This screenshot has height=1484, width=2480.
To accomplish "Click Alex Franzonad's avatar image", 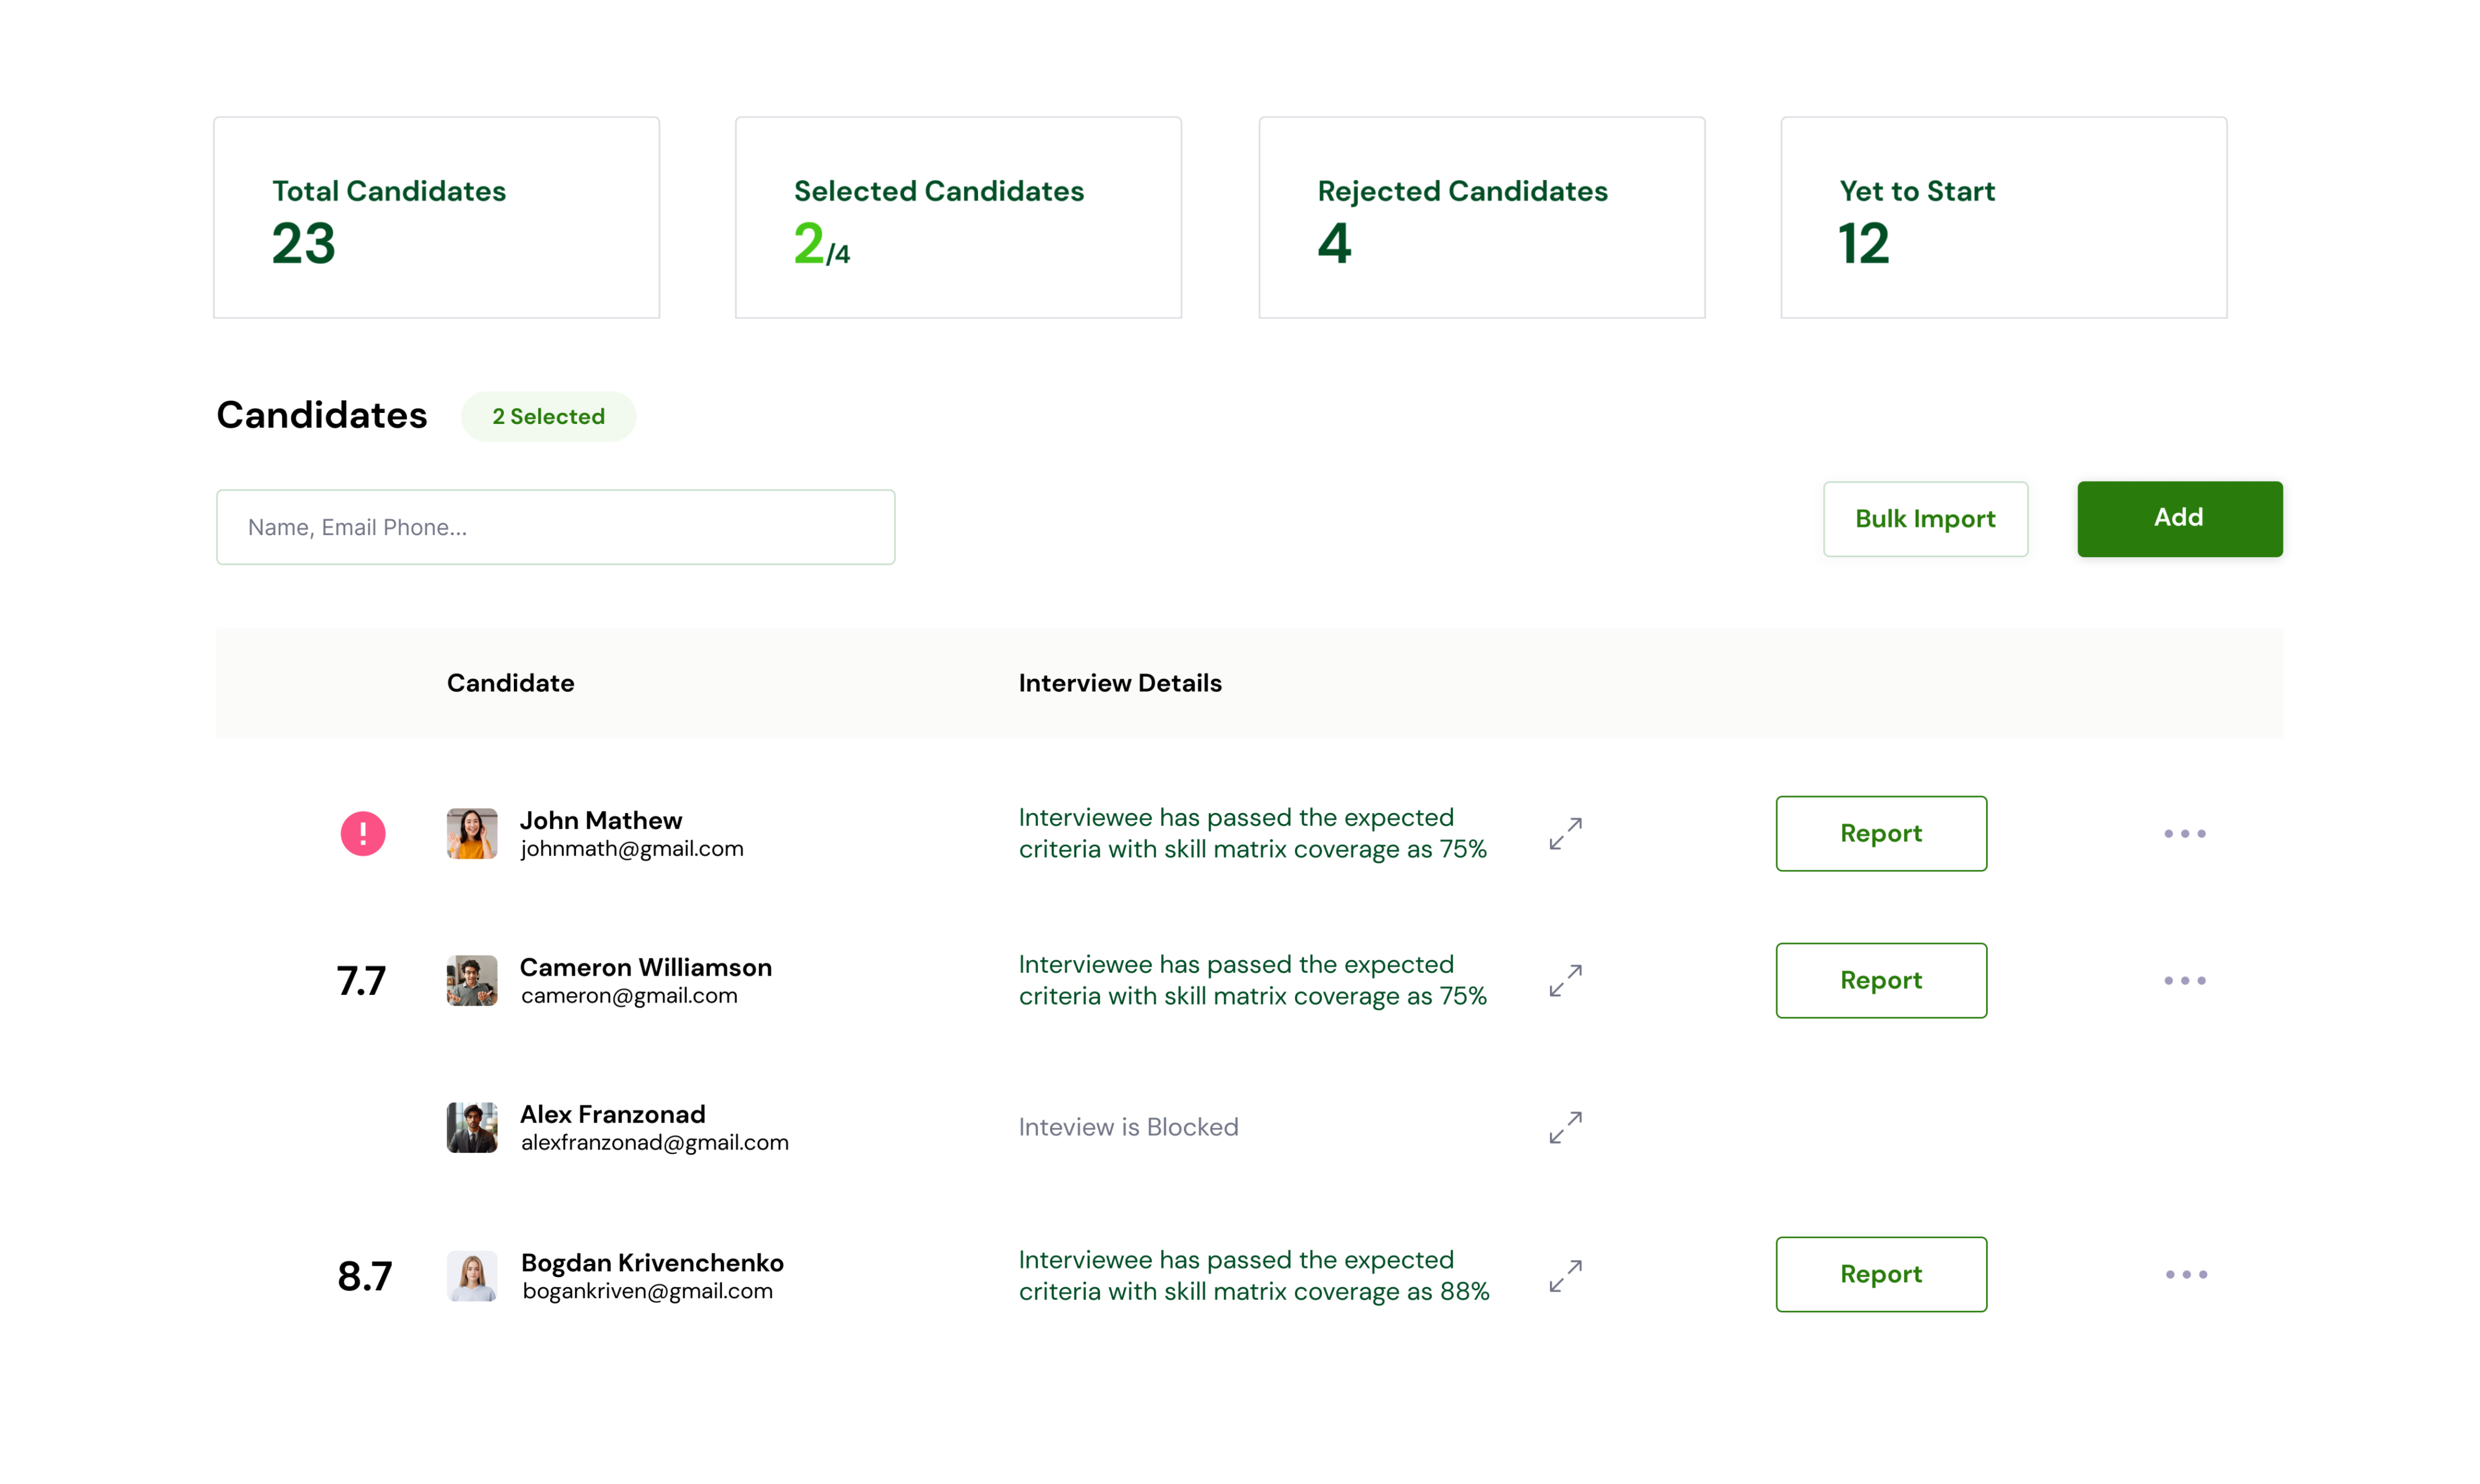I will point(472,1127).
